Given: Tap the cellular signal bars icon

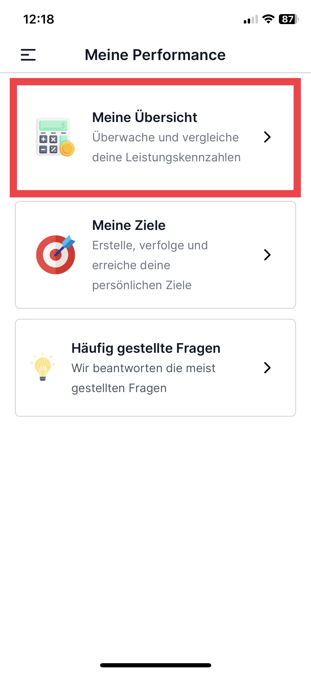Looking at the screenshot, I should coord(251,19).
